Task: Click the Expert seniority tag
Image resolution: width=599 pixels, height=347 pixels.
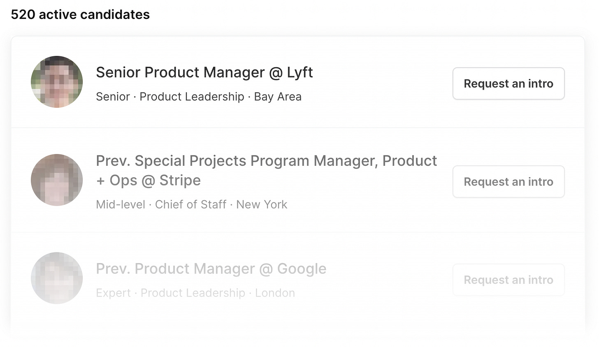Action: point(113,293)
